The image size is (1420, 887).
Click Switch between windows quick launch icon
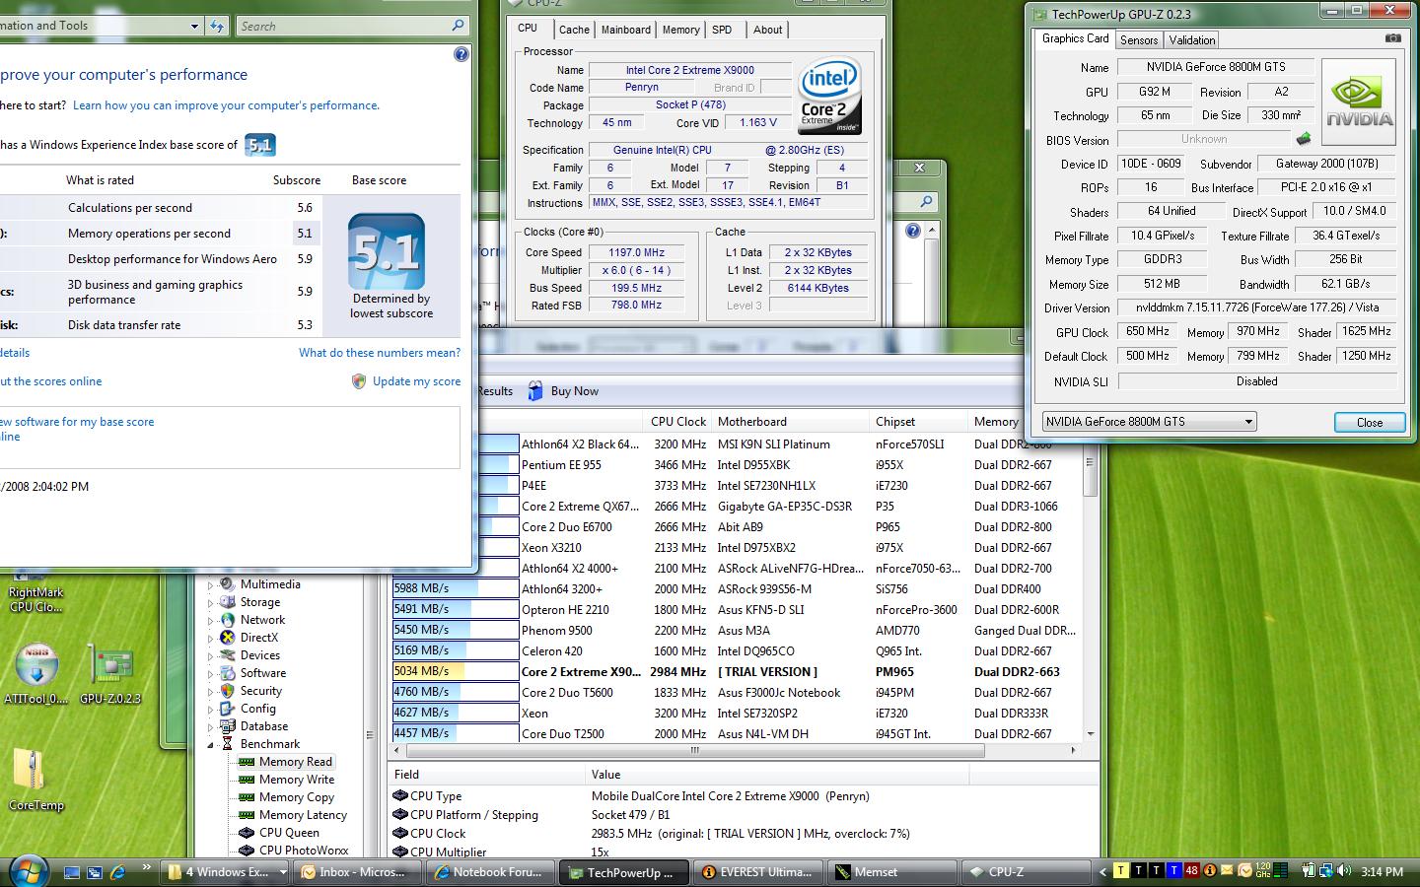coord(95,872)
